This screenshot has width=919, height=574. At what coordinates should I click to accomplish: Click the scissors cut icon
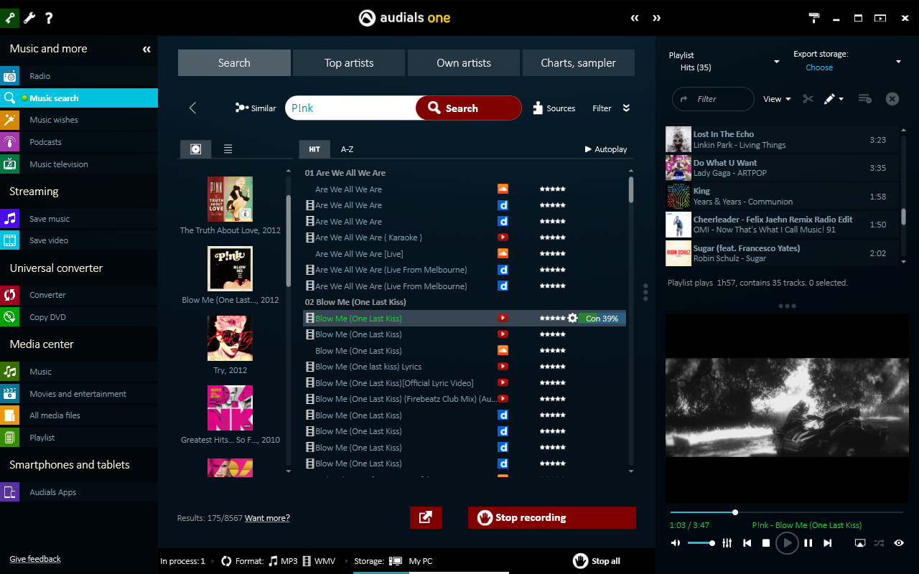(x=808, y=99)
